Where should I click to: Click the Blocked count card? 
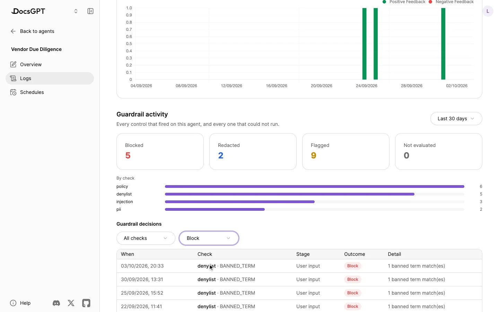tap(160, 151)
